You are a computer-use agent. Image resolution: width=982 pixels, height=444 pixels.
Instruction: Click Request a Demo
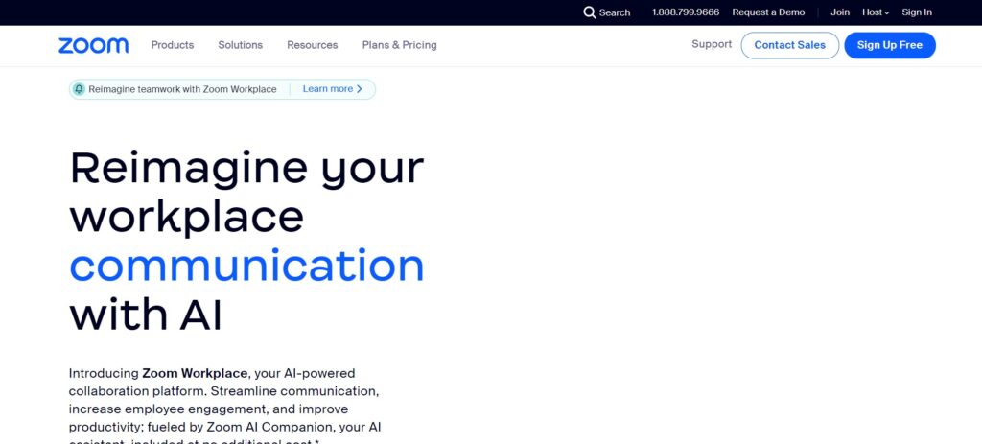click(x=768, y=12)
